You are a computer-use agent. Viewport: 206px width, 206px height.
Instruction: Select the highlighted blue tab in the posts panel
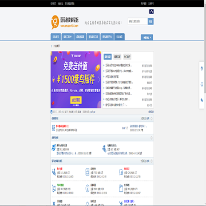tap(108, 57)
